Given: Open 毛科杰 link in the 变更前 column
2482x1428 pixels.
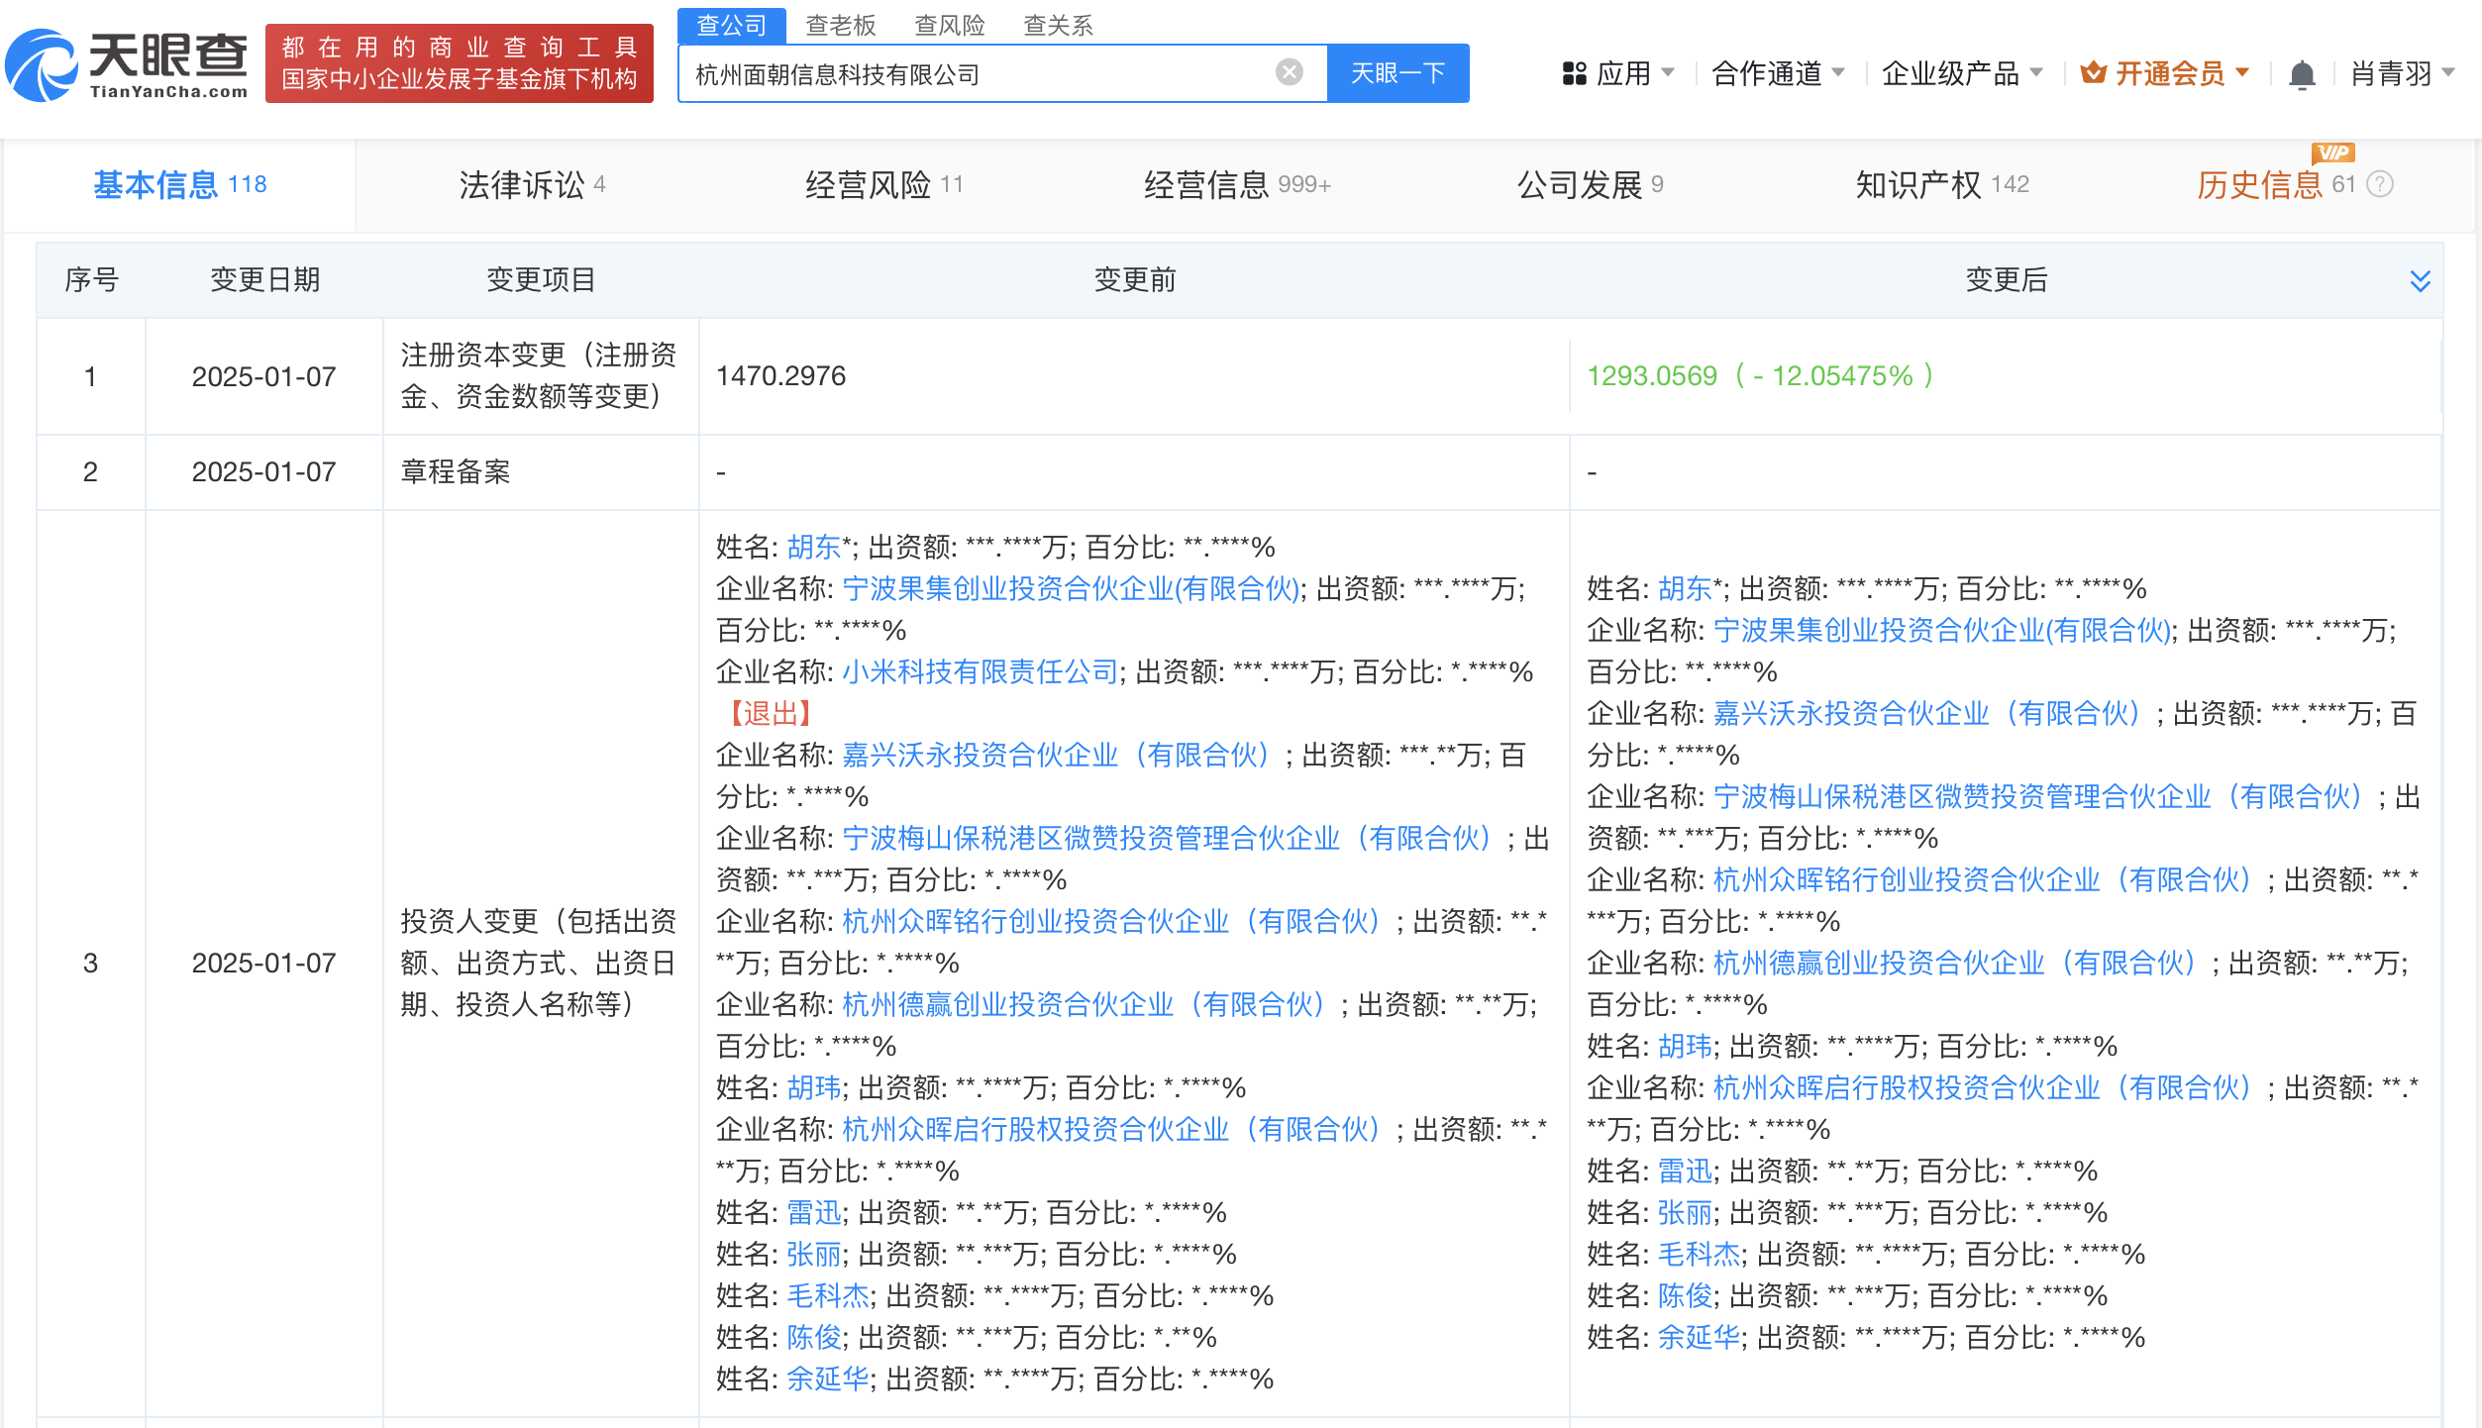Looking at the screenshot, I should point(827,1295).
